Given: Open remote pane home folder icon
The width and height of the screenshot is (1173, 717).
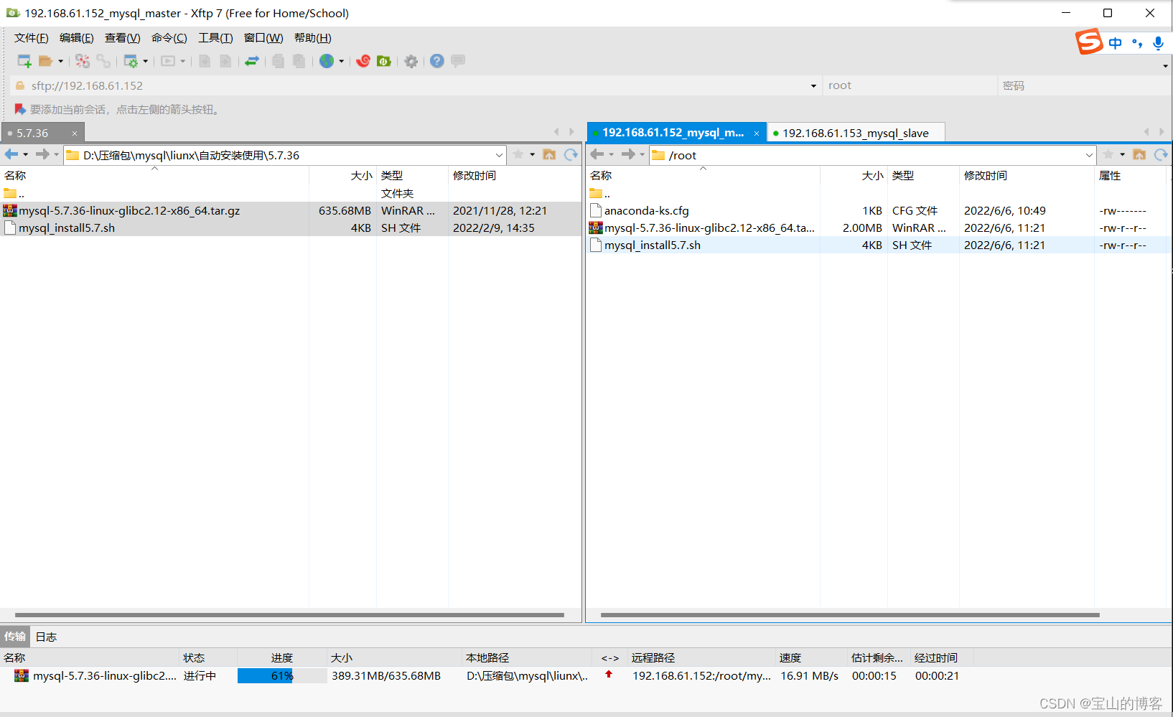Looking at the screenshot, I should click(1140, 154).
